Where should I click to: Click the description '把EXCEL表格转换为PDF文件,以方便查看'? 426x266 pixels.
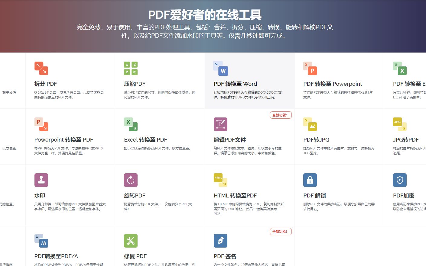coord(158,148)
